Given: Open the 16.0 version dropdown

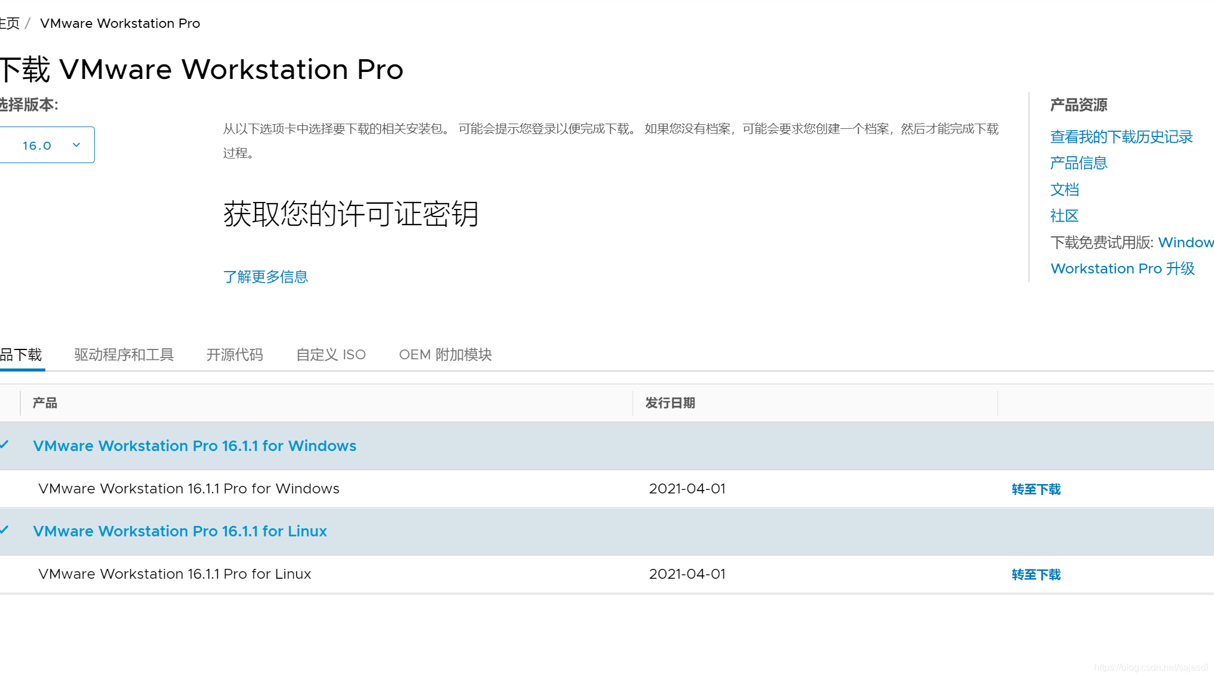Looking at the screenshot, I should tap(46, 145).
